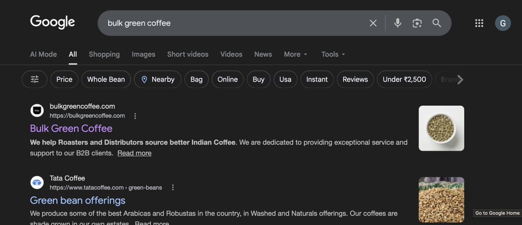Switch to Videos tab
The image size is (522, 225).
[231, 54]
